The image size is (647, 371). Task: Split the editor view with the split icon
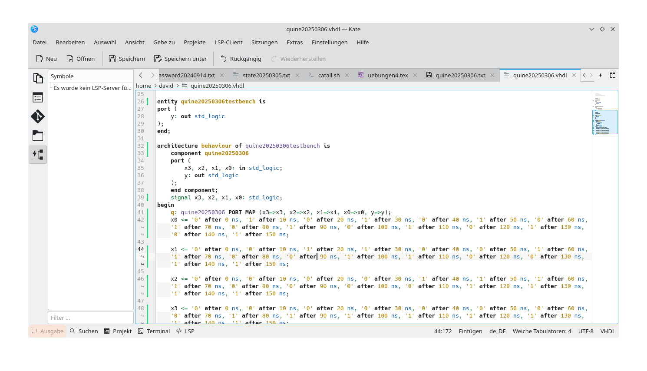pyautogui.click(x=613, y=75)
